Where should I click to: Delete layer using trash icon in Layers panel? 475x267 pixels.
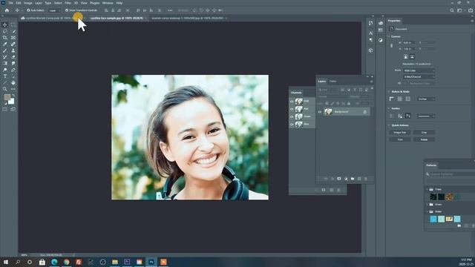point(366,179)
